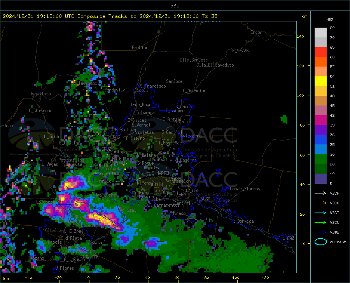Click the Manzano label
This screenshot has height=283, width=350.
36,258
